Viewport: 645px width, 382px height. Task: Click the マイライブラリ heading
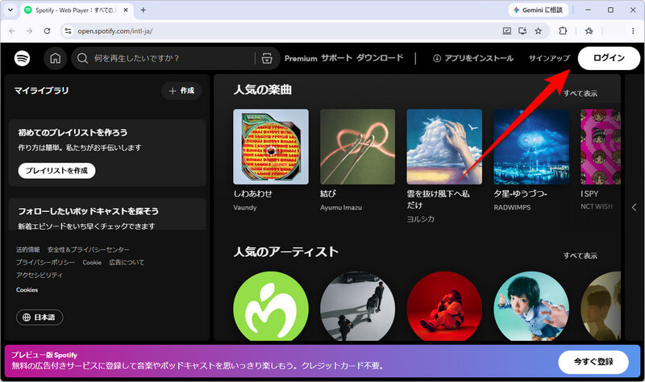pyautogui.click(x=42, y=90)
